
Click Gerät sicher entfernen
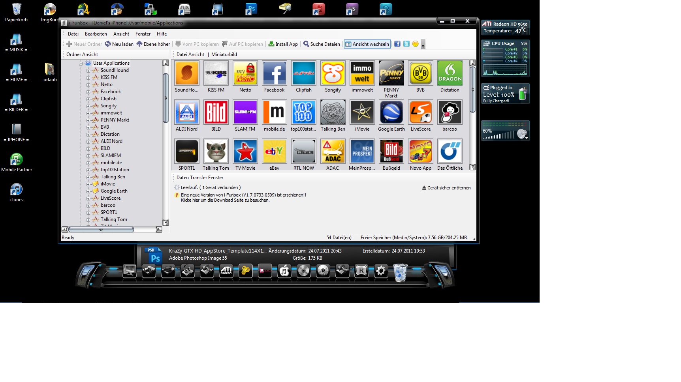[446, 188]
